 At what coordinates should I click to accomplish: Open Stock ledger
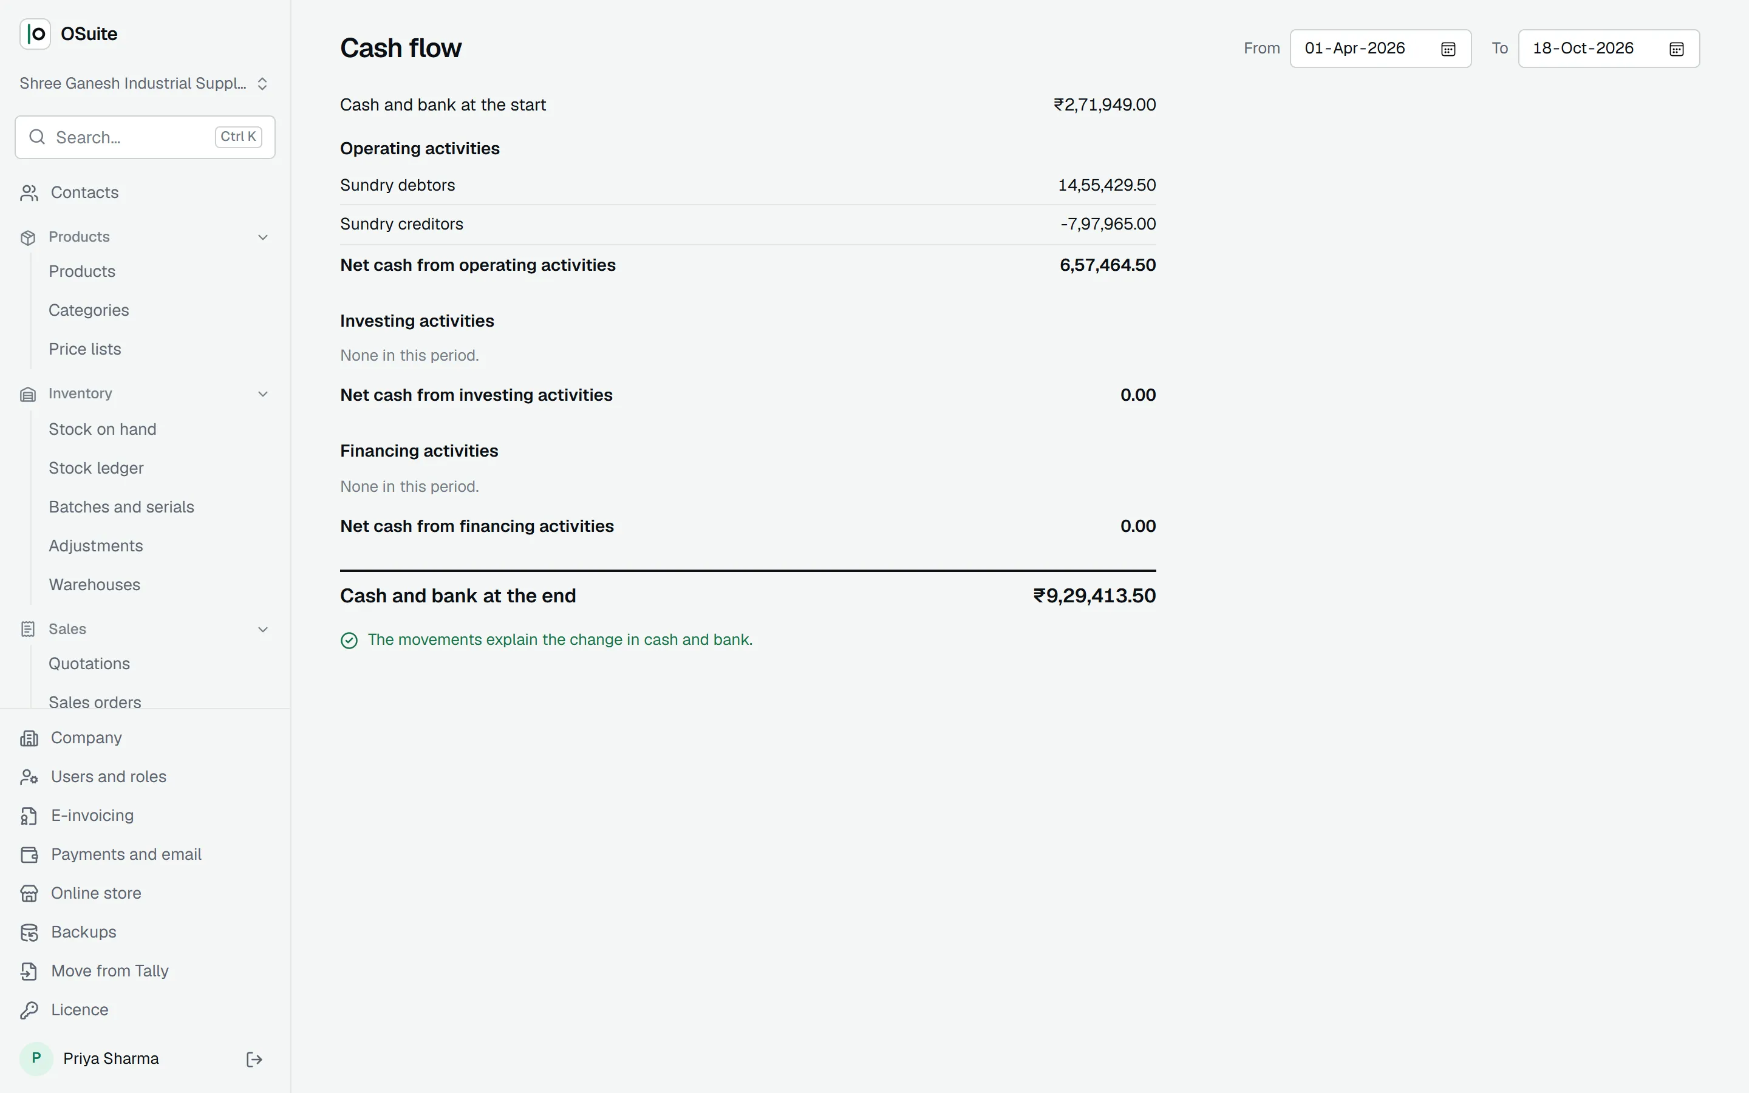point(96,468)
